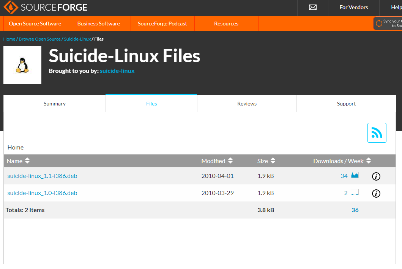The width and height of the screenshot is (402, 269).
Task: Open the suicide-linux author link
Action: point(117,71)
